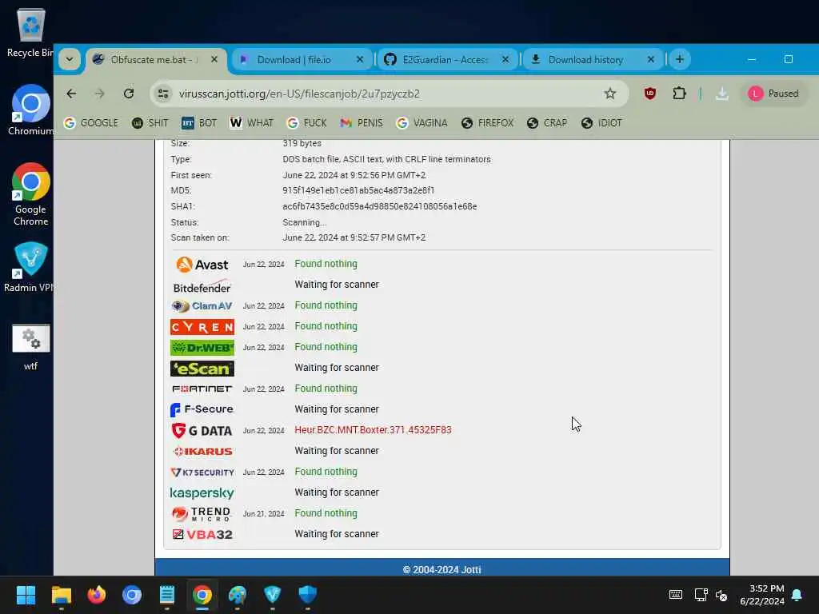Viewport: 819px width, 614px height.
Task: Open the IDIOT bookmark
Action: click(601, 122)
